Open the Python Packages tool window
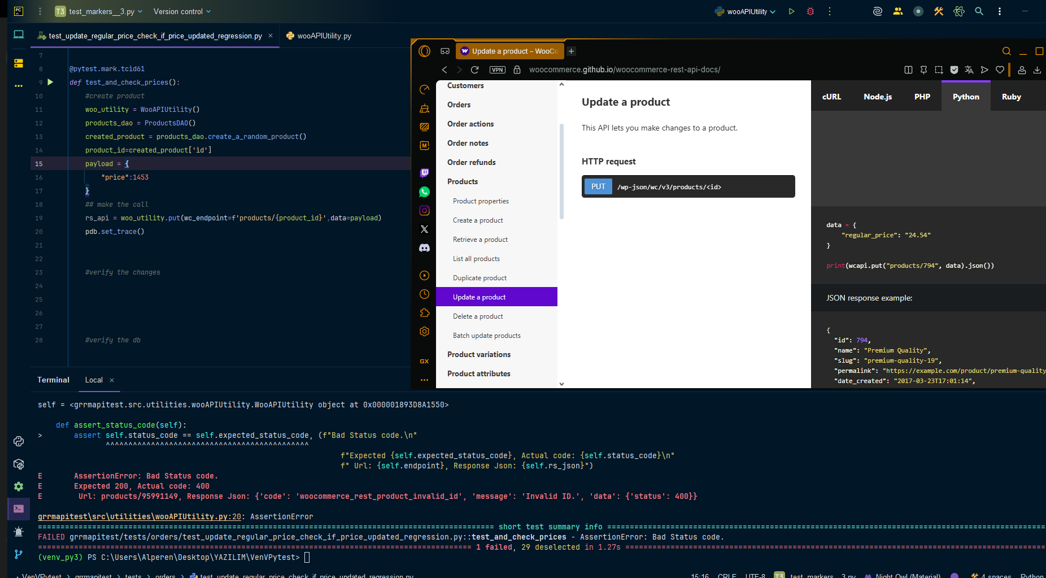The image size is (1046, 578). point(19,464)
